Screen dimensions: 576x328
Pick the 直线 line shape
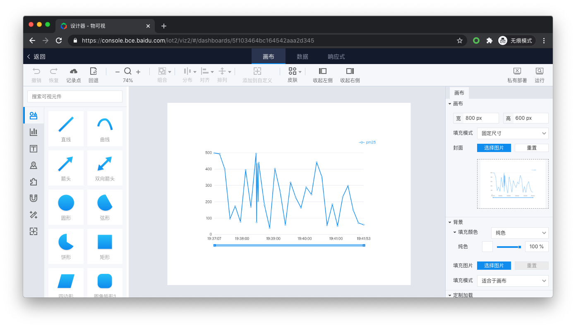tap(66, 128)
